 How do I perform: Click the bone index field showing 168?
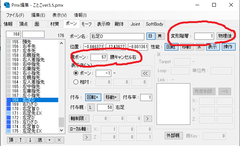[x=13, y=34]
